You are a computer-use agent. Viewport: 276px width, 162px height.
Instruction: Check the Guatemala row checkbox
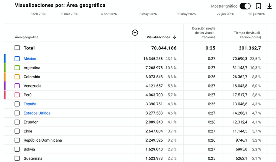[x=17, y=158]
